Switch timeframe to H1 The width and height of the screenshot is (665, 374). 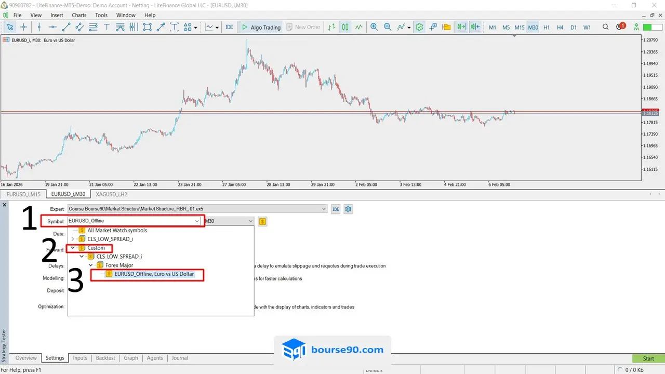(x=547, y=28)
